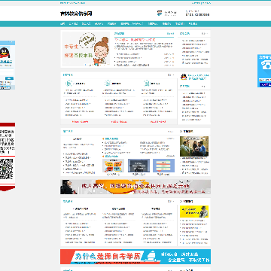
Task: Click the third red link at the bottom of the second section
Action: pyautogui.click(x=158, y=122)
